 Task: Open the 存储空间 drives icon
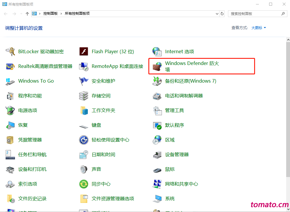coord(84,96)
